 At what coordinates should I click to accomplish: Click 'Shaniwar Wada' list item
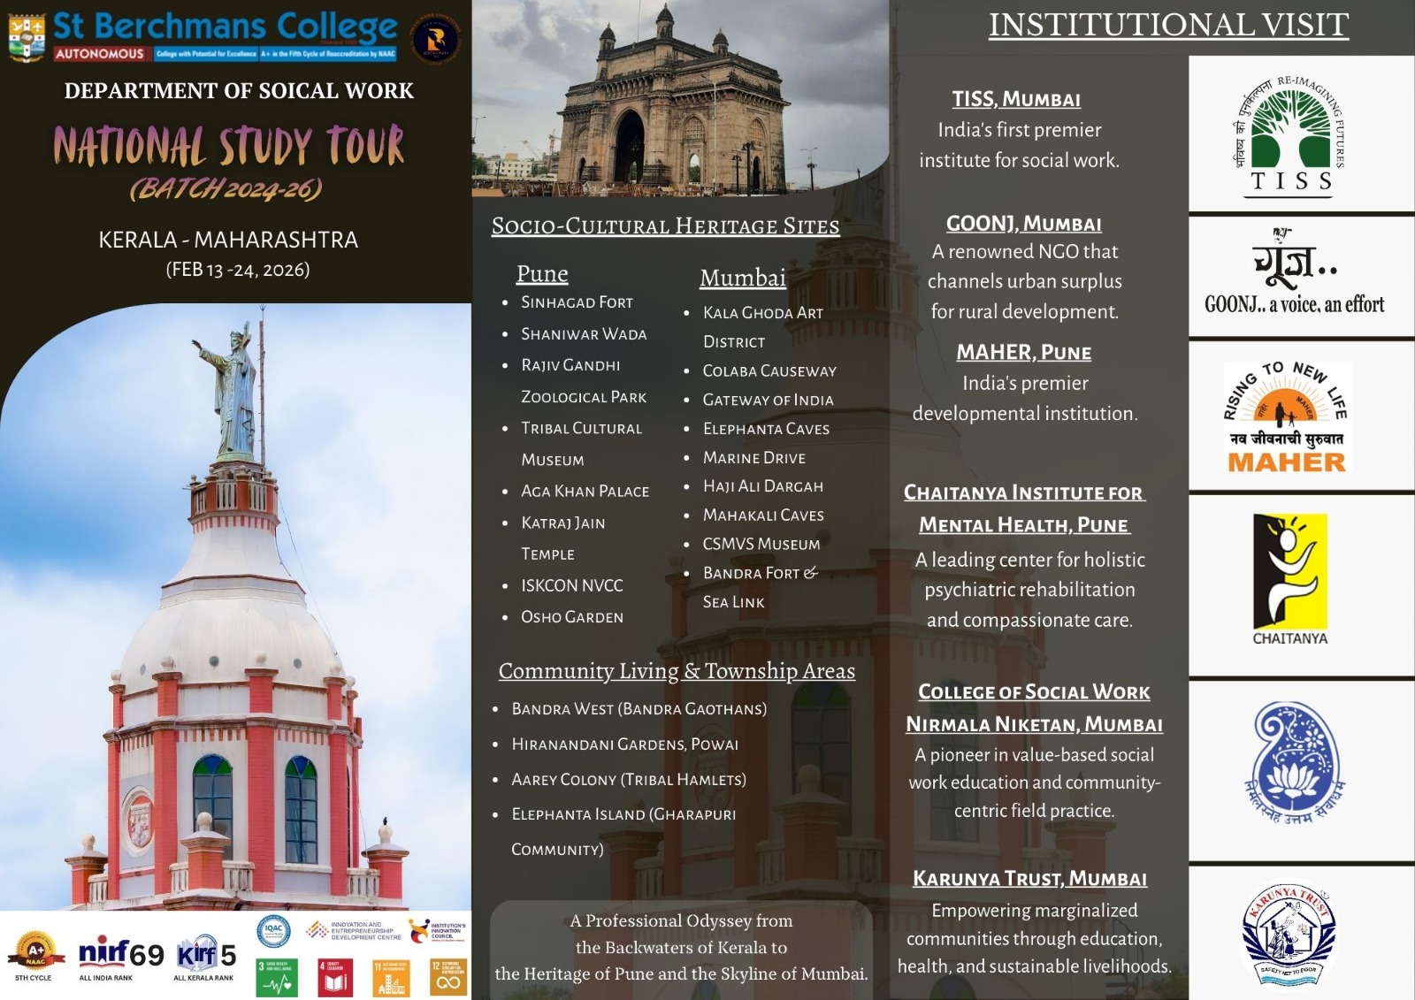(x=584, y=334)
